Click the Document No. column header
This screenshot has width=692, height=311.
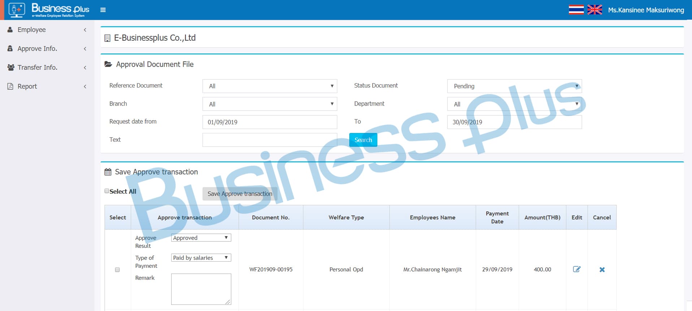coord(271,217)
